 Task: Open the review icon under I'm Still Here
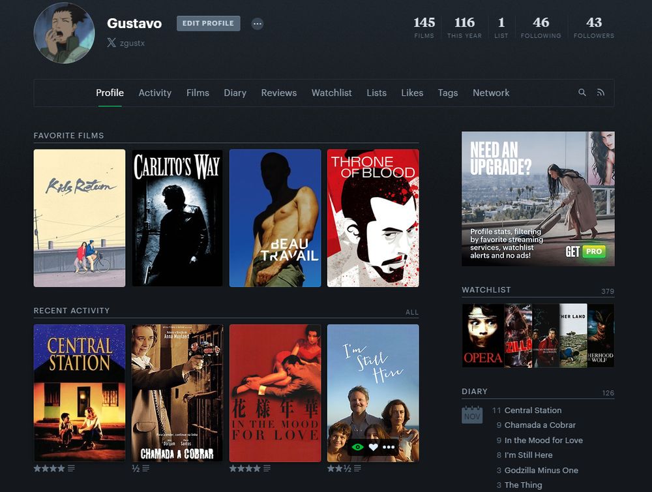[x=357, y=469]
